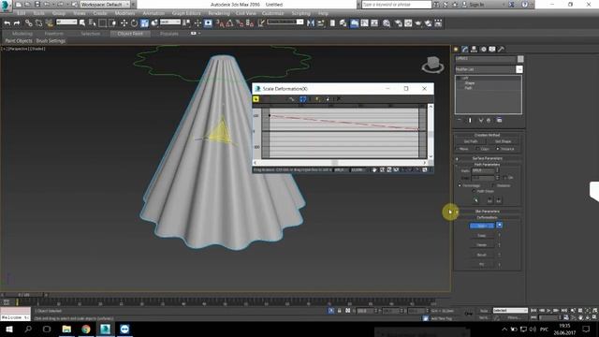Expand the Surface Parameters rollout
This screenshot has width=599, height=337.
tap(487, 158)
